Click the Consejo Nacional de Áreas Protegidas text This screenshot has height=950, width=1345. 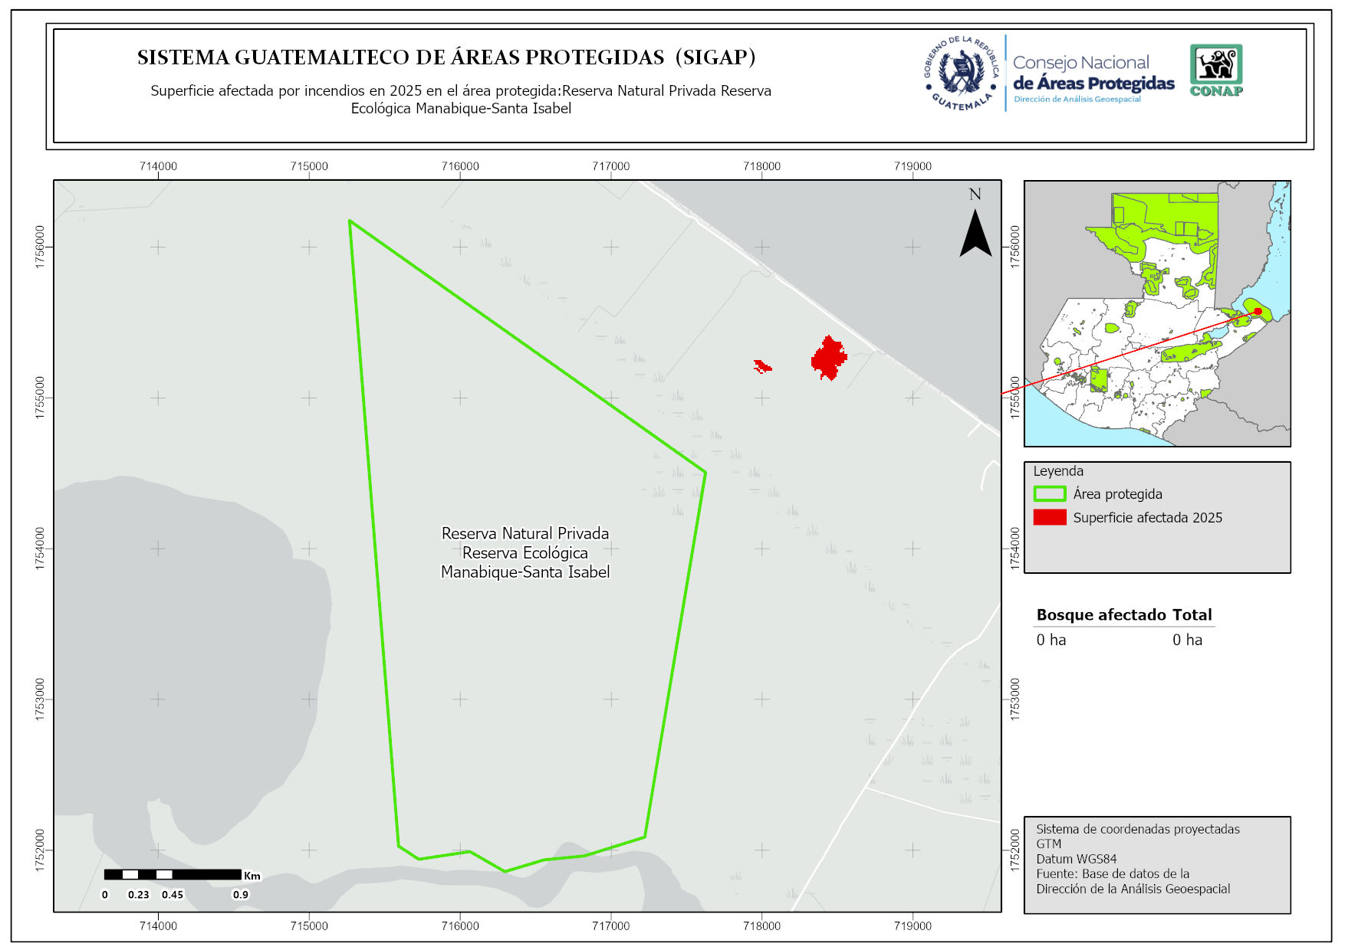pos(1092,73)
